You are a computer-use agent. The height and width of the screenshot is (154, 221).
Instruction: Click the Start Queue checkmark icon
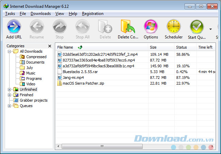(197, 27)
